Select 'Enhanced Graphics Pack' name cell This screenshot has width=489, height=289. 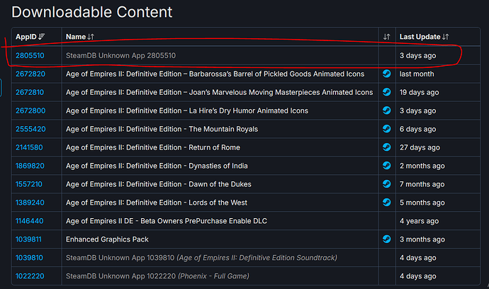107,239
